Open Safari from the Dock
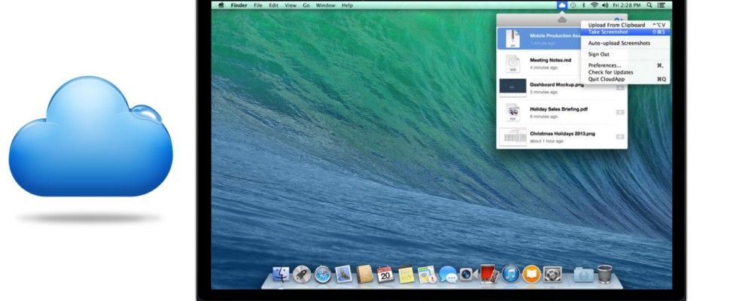Viewport: 748px width, 301px height. click(323, 275)
